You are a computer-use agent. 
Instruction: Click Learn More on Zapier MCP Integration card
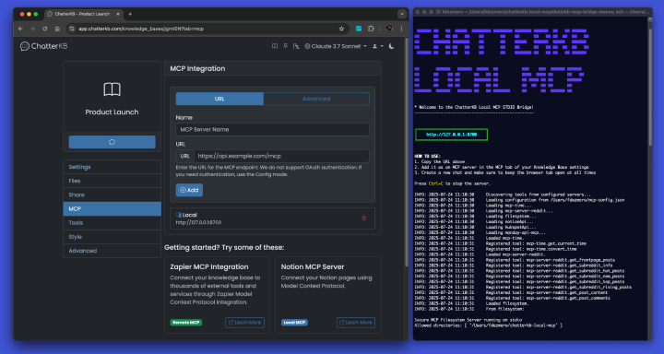(x=244, y=323)
